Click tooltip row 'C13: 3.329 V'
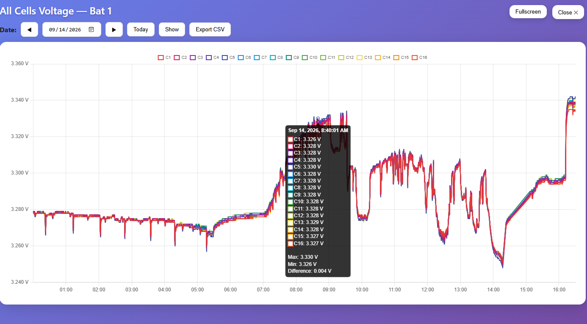Image resolution: width=587 pixels, height=324 pixels. tap(306, 222)
